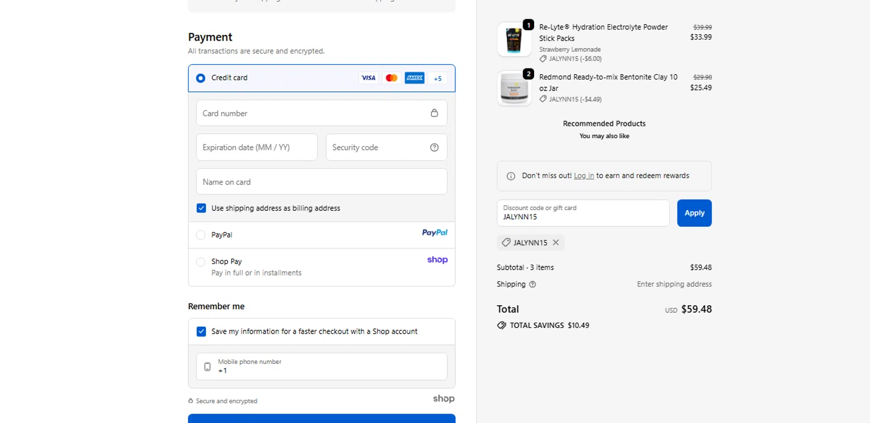Click the American Express icon
This screenshot has height=423, width=870.
point(415,78)
